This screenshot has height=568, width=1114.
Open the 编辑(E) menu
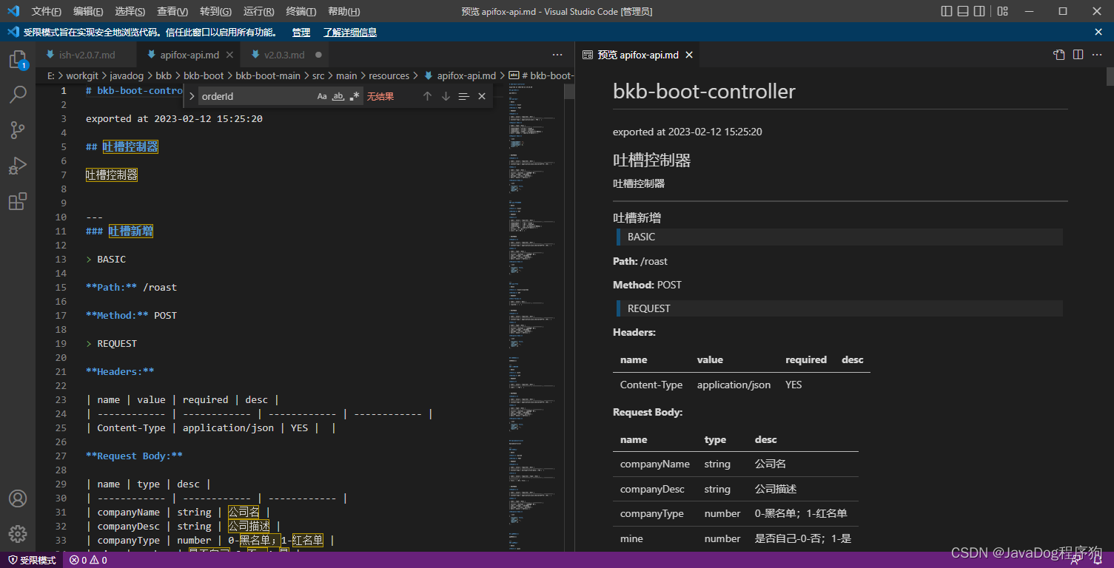[89, 11]
